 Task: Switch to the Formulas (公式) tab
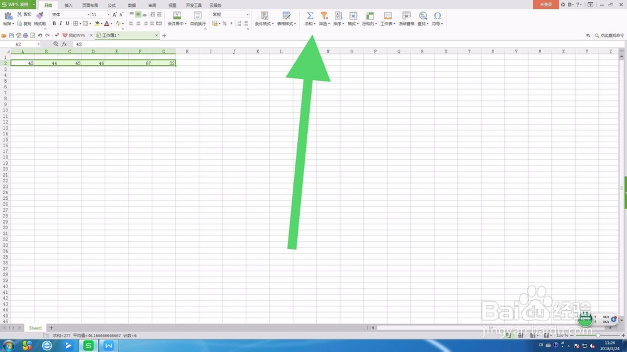(x=112, y=5)
